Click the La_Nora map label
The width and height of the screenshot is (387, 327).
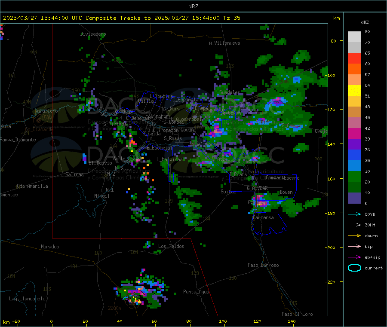(x=171, y=109)
